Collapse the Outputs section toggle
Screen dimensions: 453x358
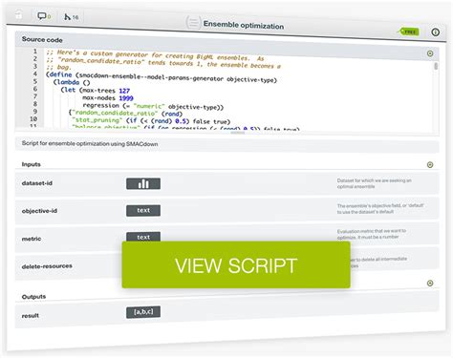(x=430, y=283)
